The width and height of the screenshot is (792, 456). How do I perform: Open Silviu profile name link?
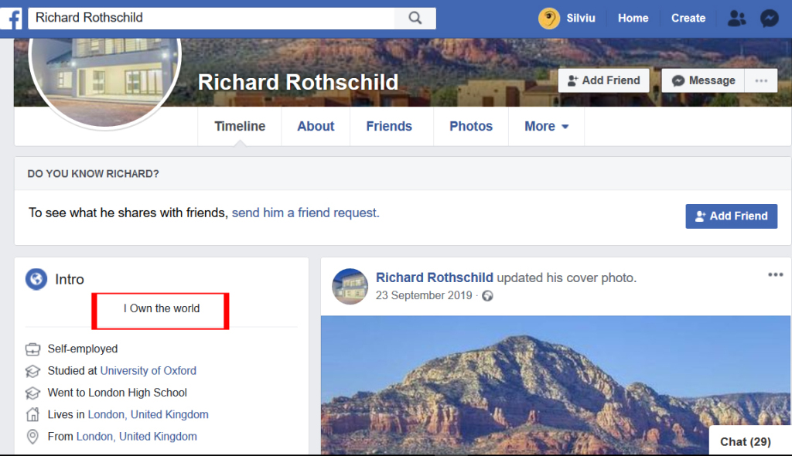[x=580, y=19]
